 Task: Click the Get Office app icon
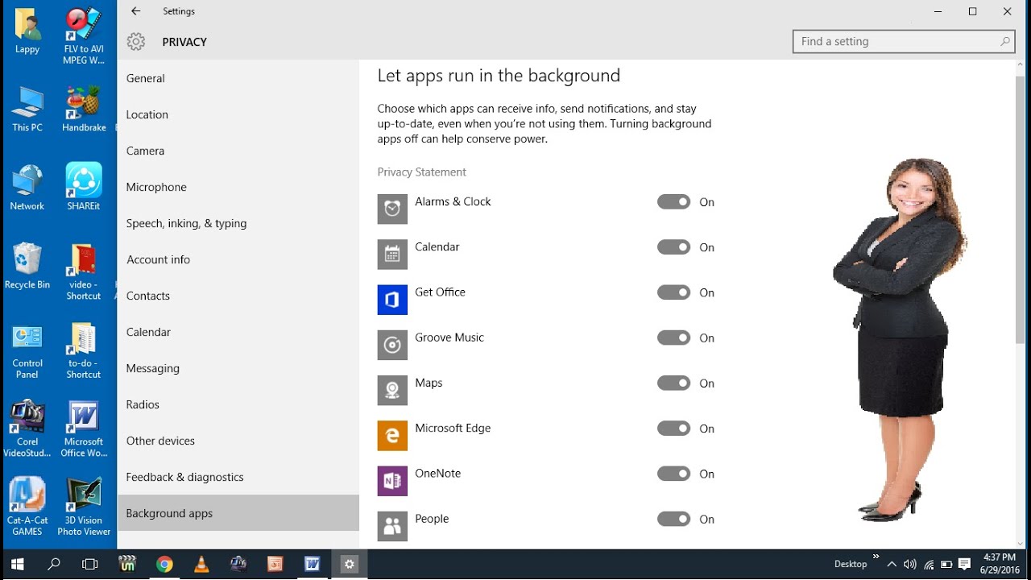pyautogui.click(x=392, y=299)
